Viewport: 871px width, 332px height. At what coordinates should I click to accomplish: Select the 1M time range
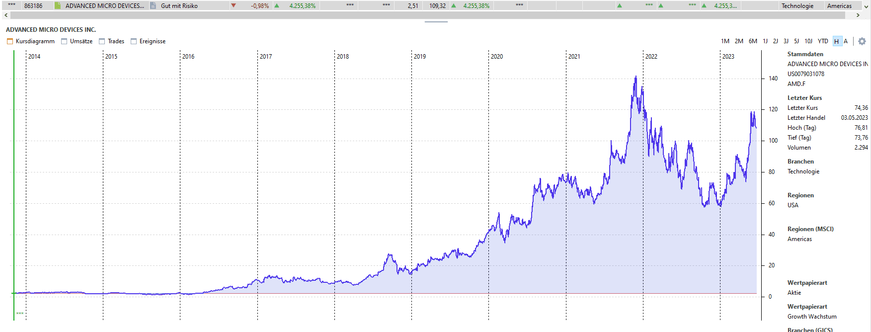coord(725,41)
